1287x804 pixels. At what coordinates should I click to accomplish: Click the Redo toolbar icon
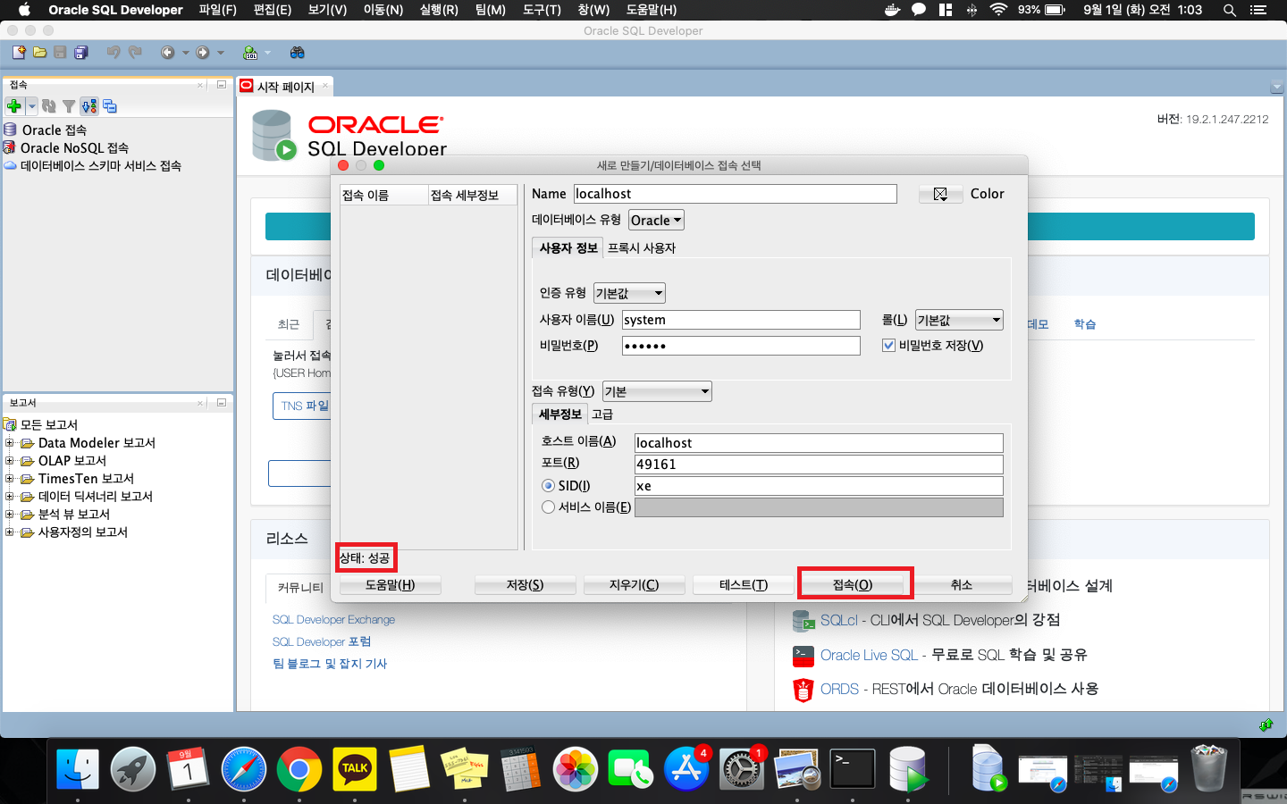click(135, 53)
